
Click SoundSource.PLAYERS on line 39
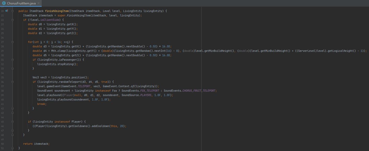[x=137, y=95]
